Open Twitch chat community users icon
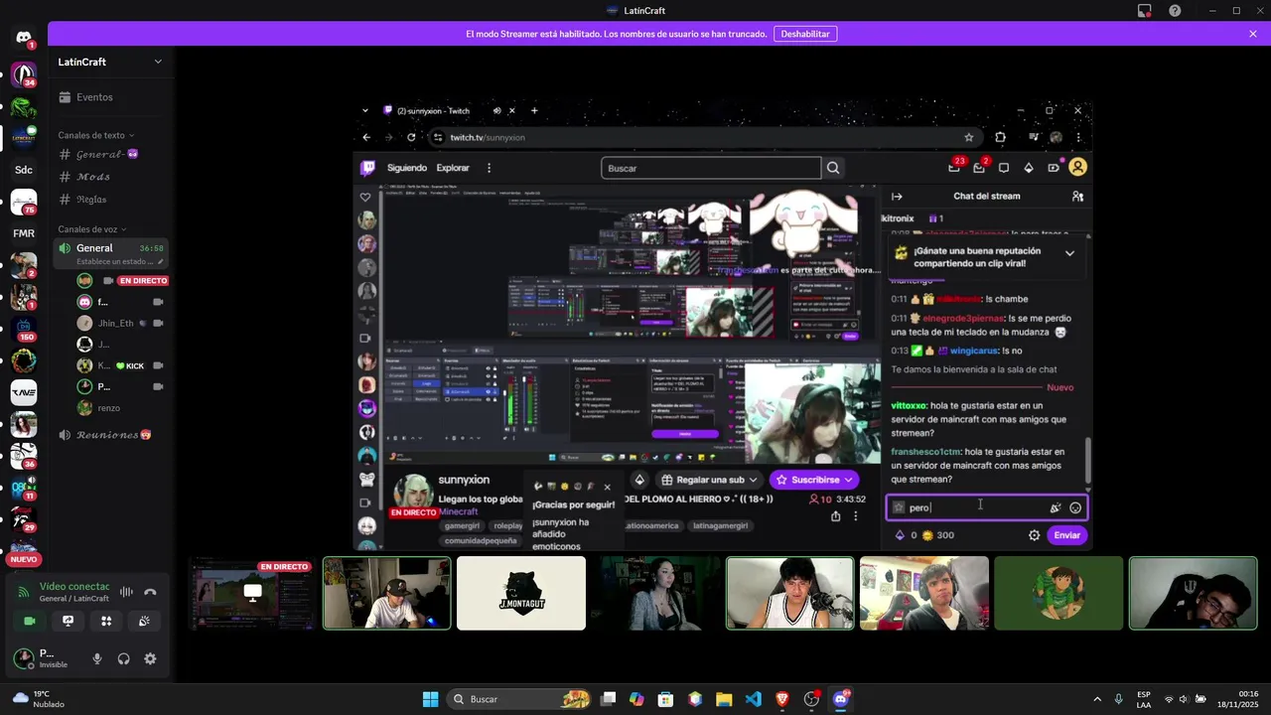This screenshot has width=1271, height=715. (1077, 197)
